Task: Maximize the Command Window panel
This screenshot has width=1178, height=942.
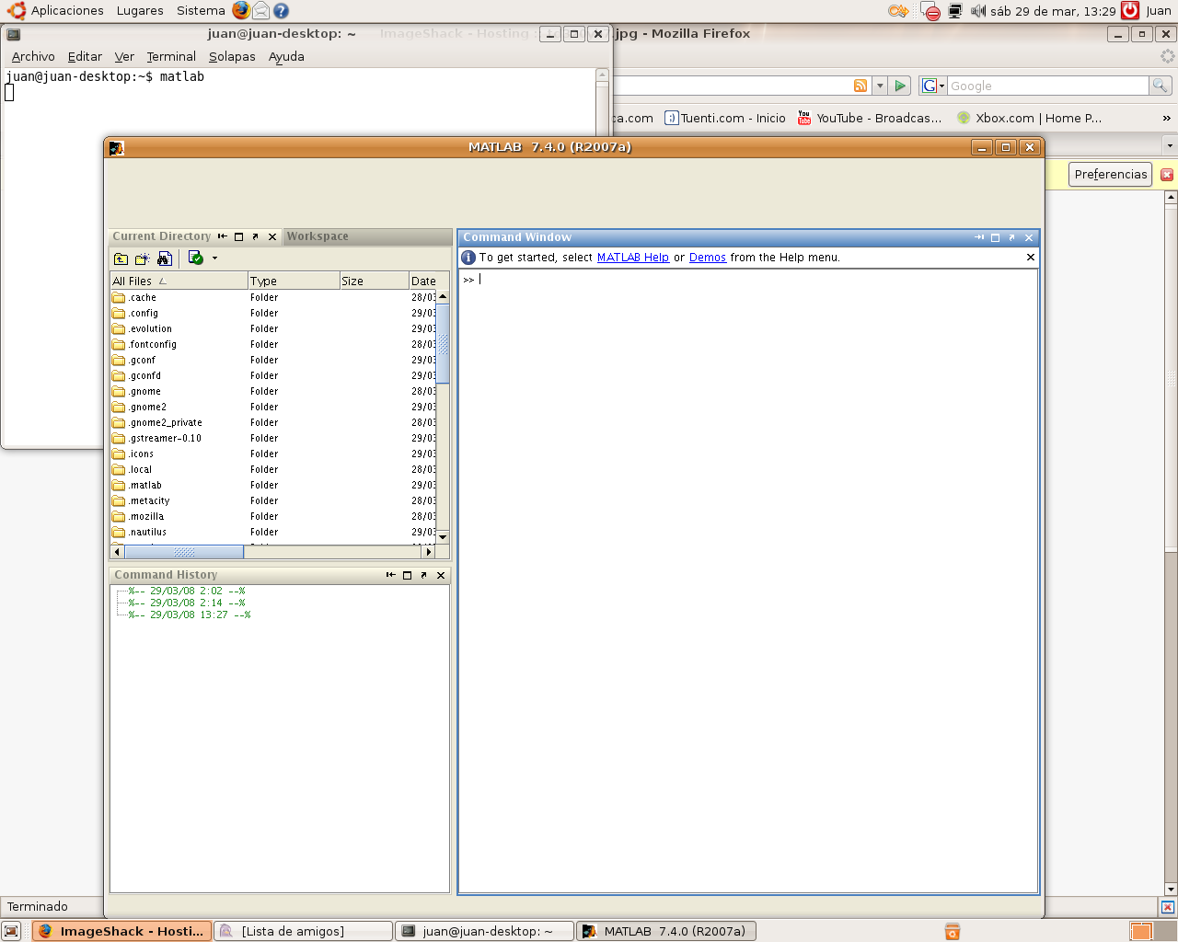Action: 995,237
